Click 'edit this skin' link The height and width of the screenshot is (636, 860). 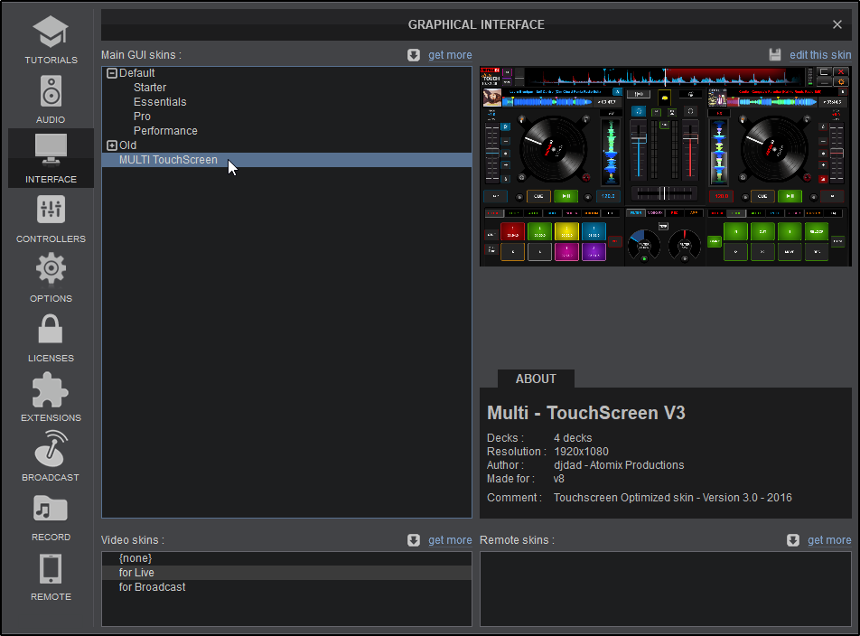pyautogui.click(x=819, y=55)
